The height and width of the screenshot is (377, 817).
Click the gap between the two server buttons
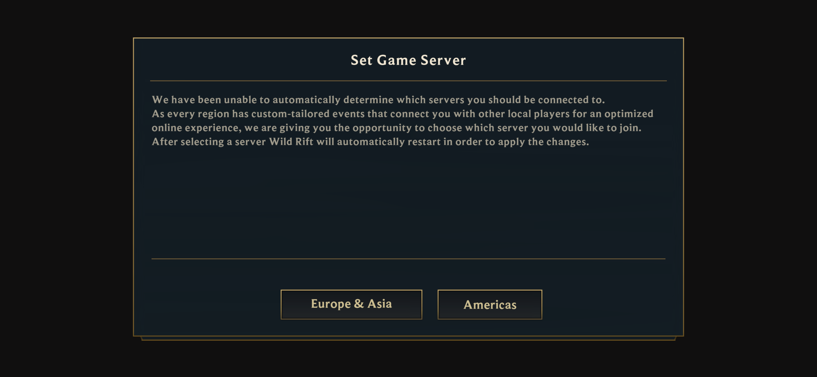click(430, 304)
